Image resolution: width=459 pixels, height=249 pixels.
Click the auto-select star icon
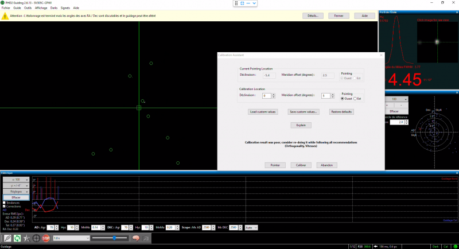pyautogui.click(x=26, y=238)
